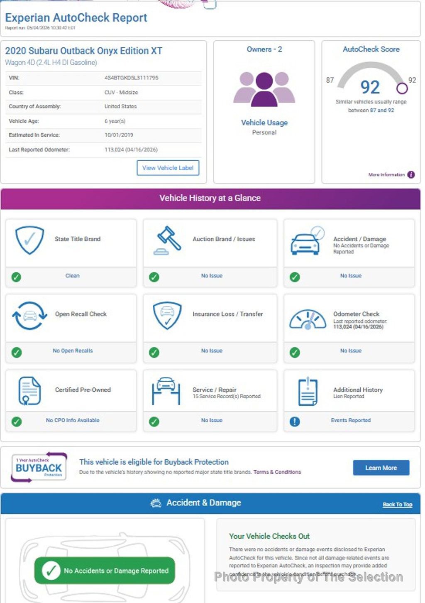This screenshot has width=425, height=603.
Task: Click the More Information info icon
Action: 411,175
